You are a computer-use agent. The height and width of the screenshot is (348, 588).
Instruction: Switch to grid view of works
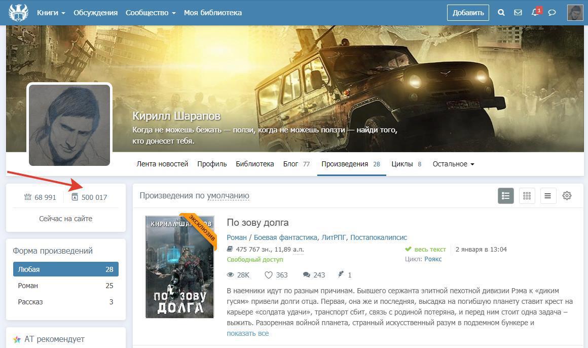[527, 196]
